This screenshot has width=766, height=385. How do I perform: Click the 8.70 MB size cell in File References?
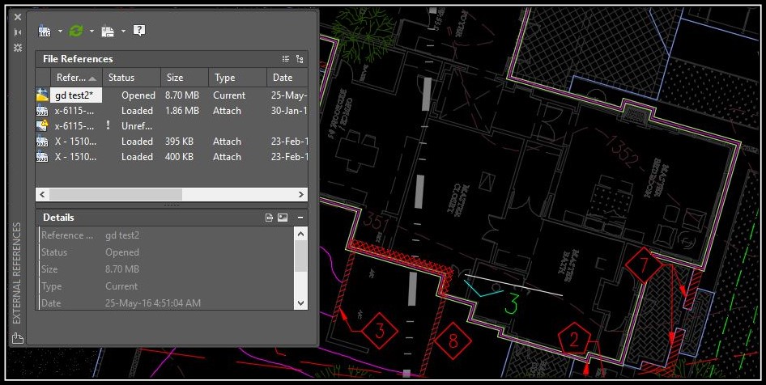click(181, 95)
